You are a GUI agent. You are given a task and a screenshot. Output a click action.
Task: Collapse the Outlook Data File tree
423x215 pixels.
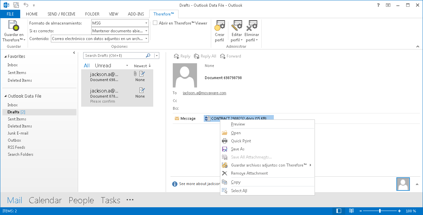tap(5, 96)
